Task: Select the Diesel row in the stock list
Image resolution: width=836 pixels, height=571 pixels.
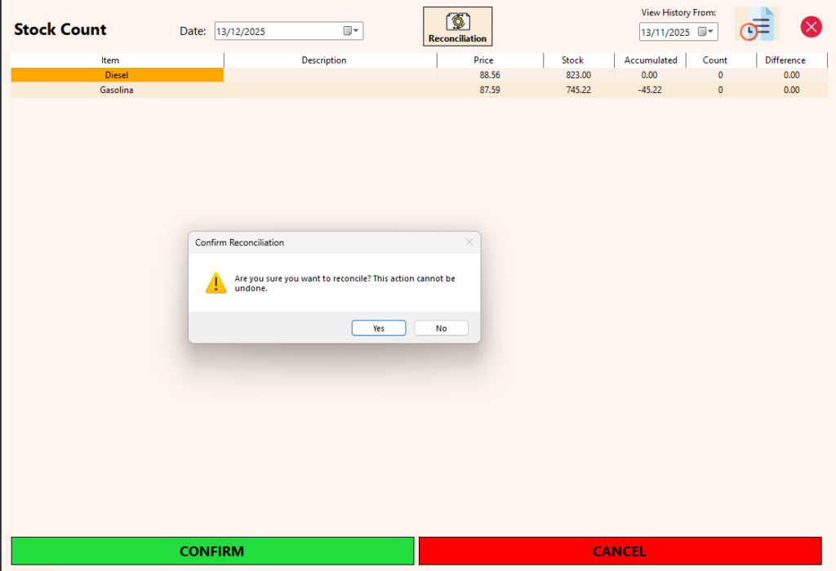Action: (117, 74)
